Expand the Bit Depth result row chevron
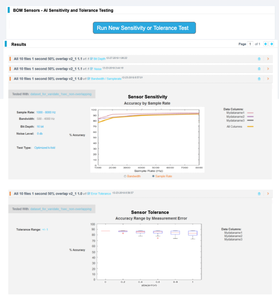The width and height of the screenshot is (279, 298). (x=268, y=59)
